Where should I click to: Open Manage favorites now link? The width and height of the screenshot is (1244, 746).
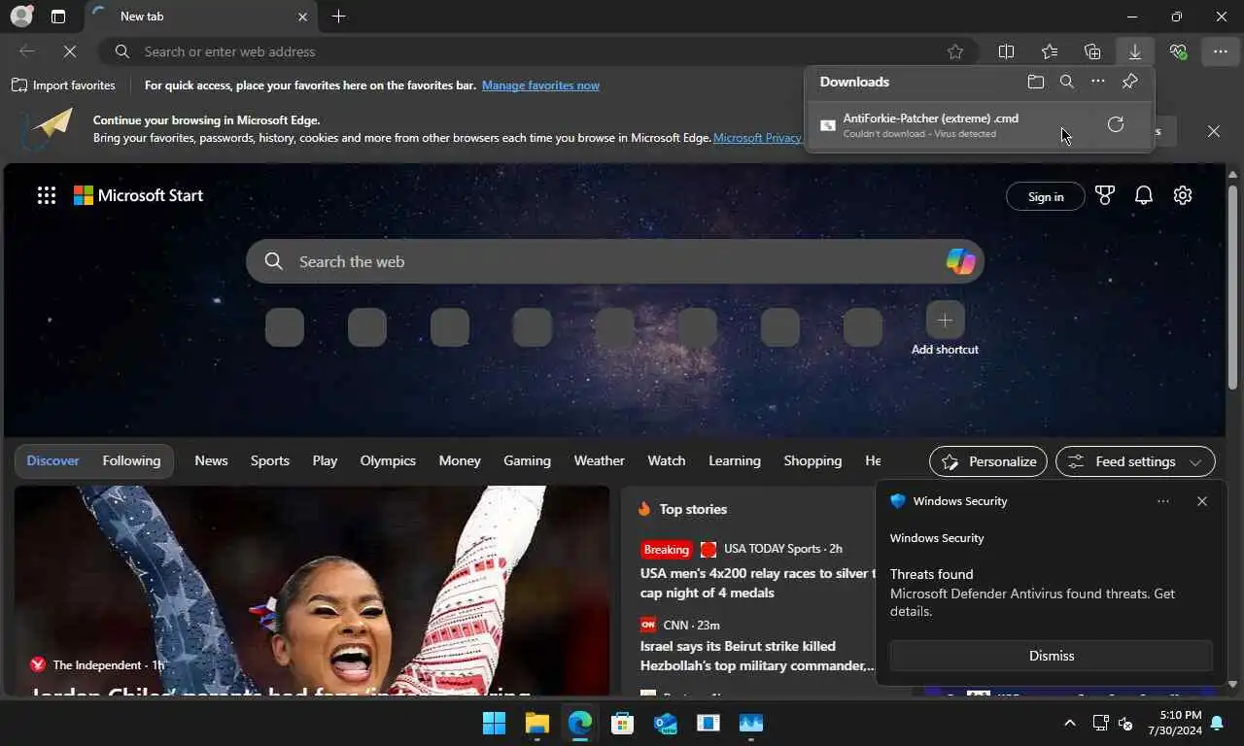[540, 85]
